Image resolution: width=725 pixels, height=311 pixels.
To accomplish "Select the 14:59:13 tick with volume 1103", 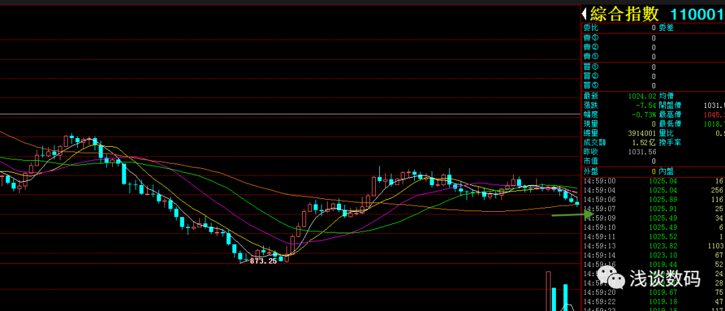I will click(x=653, y=246).
